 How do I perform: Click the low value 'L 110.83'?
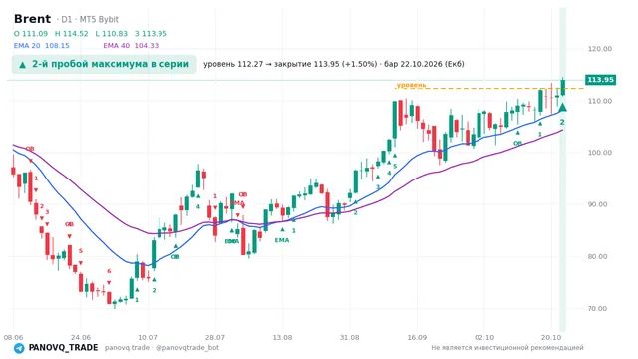111,33
